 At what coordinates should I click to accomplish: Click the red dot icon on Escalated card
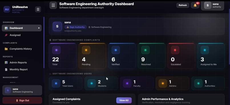point(175,50)
